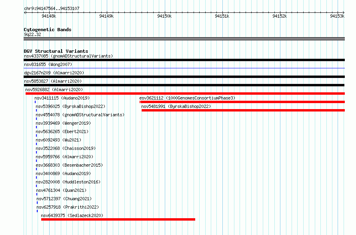The width and height of the screenshot is (356, 235).
Task: Click the 94148k ruler tick label
Action: [x=49, y=16]
